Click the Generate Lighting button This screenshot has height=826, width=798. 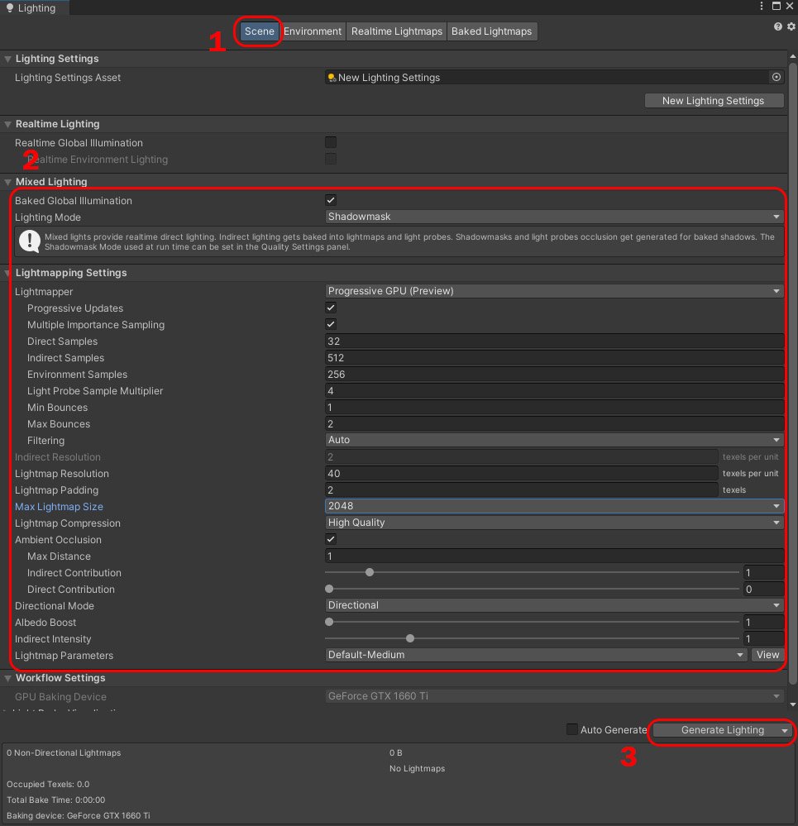719,730
